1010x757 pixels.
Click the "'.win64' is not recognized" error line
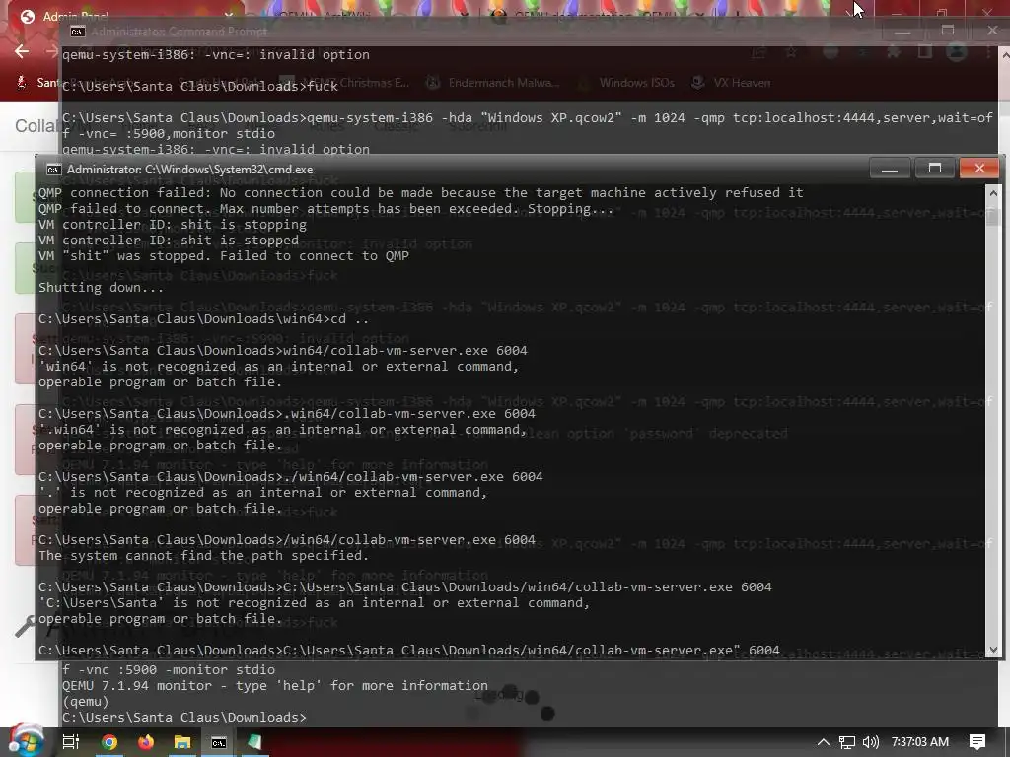click(283, 430)
